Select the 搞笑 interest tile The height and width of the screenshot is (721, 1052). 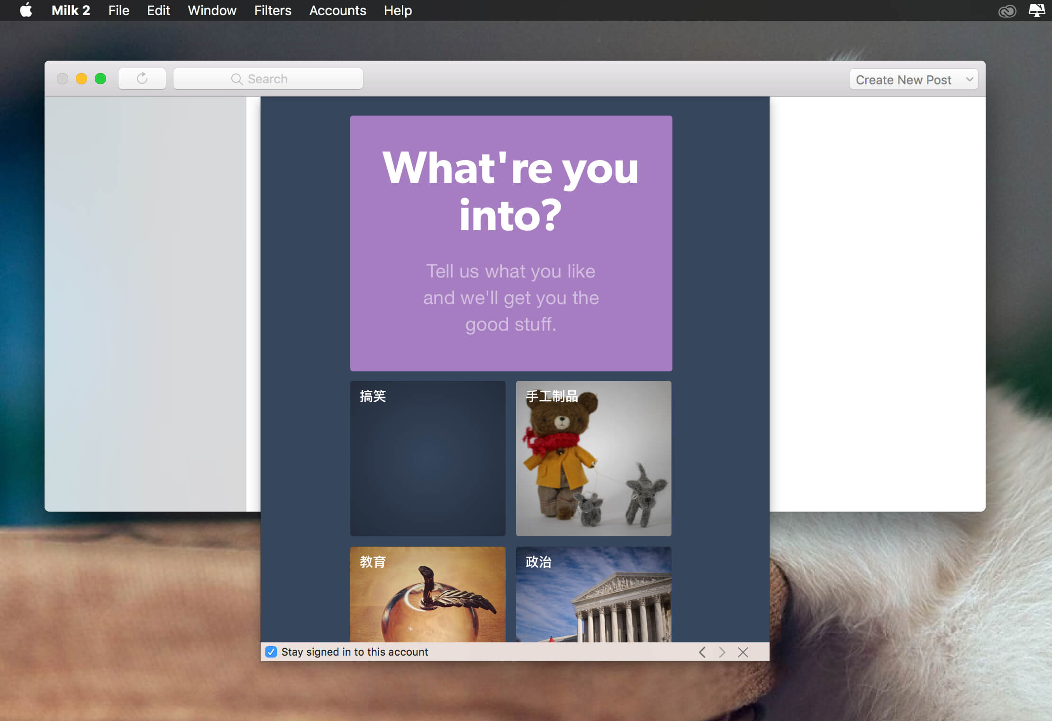click(x=428, y=459)
